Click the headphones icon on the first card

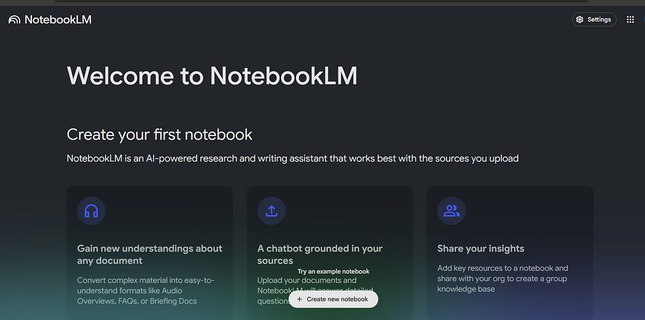[92, 211]
